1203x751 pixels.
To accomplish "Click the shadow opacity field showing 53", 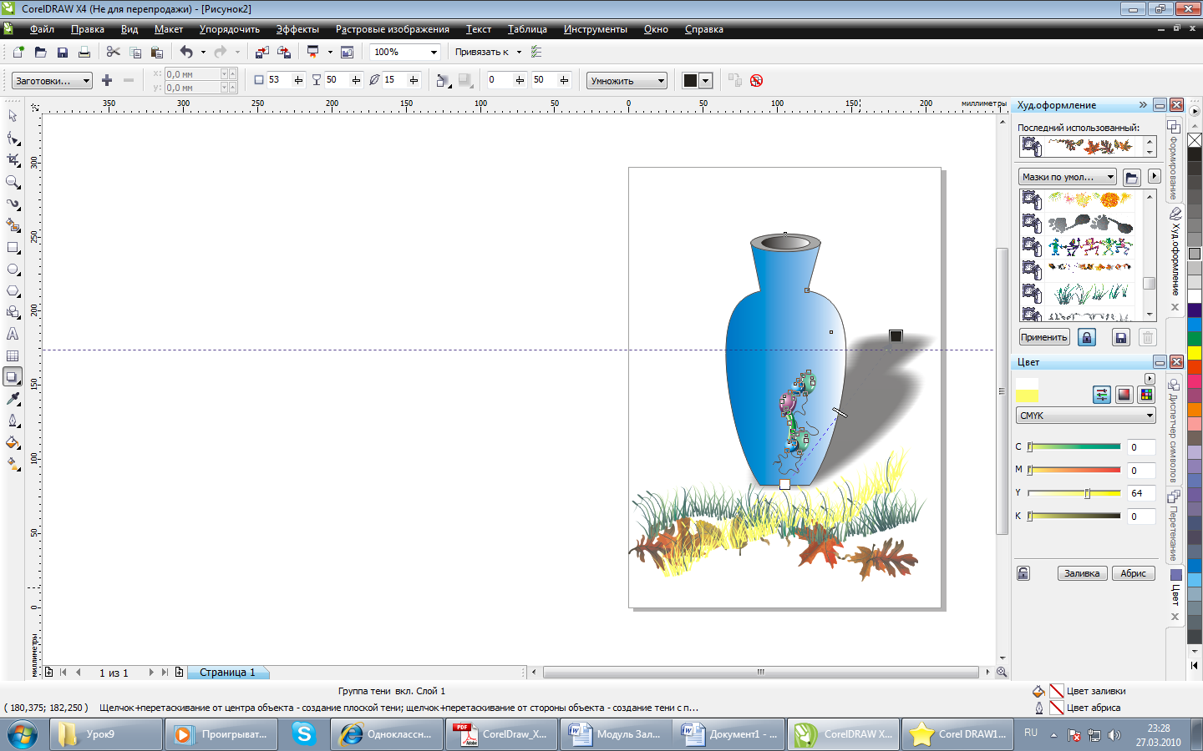I will [x=278, y=80].
